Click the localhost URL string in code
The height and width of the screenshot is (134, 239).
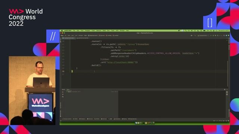click(x=121, y=62)
